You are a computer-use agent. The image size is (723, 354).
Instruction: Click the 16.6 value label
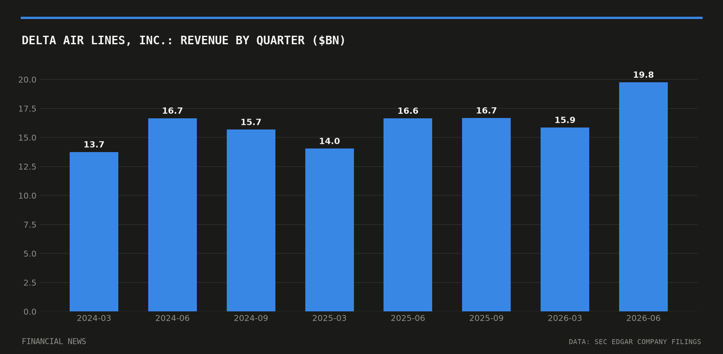tap(408, 111)
